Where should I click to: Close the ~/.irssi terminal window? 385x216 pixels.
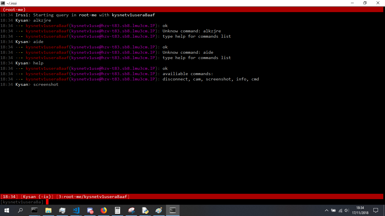pos(378,3)
